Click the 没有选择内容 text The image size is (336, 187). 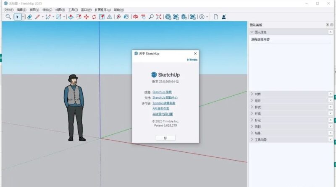pyautogui.click(x=260, y=39)
